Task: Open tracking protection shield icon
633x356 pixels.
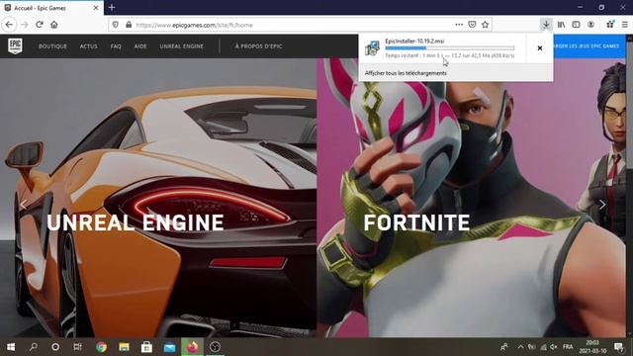Action: (x=116, y=25)
